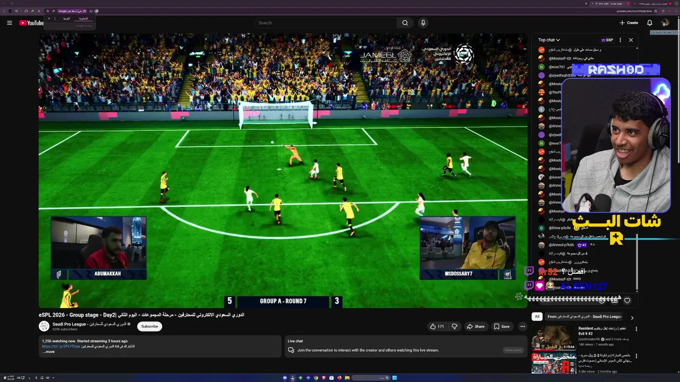Select the Arabic tab in the translate popup
The height and width of the screenshot is (382, 680).
coord(66,19)
